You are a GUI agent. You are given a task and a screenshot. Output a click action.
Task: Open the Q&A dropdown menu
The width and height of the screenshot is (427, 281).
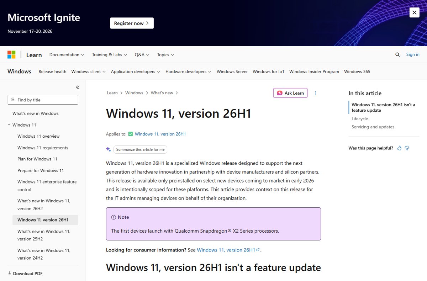pyautogui.click(x=142, y=55)
